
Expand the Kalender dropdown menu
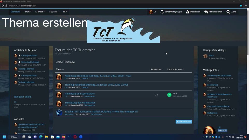(x=40, y=12)
